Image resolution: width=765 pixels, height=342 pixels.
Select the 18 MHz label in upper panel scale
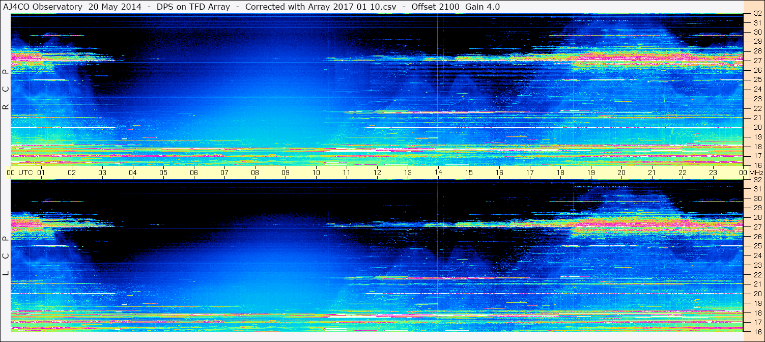pos(757,147)
